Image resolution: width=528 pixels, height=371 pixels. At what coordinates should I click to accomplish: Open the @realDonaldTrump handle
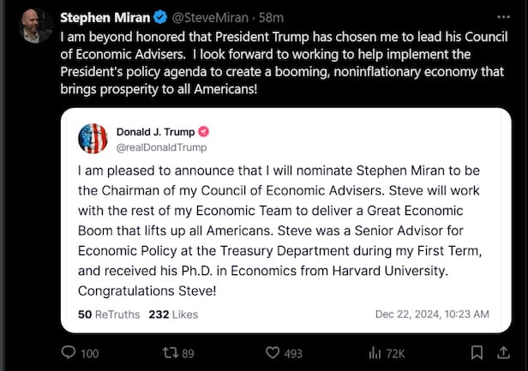click(160, 146)
